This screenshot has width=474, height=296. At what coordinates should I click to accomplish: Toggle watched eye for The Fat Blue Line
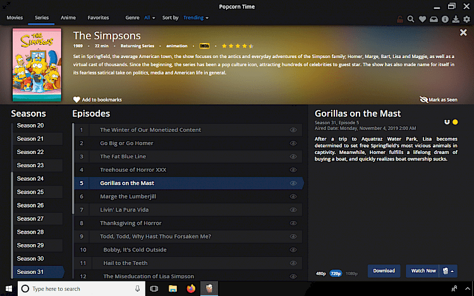[293, 157]
